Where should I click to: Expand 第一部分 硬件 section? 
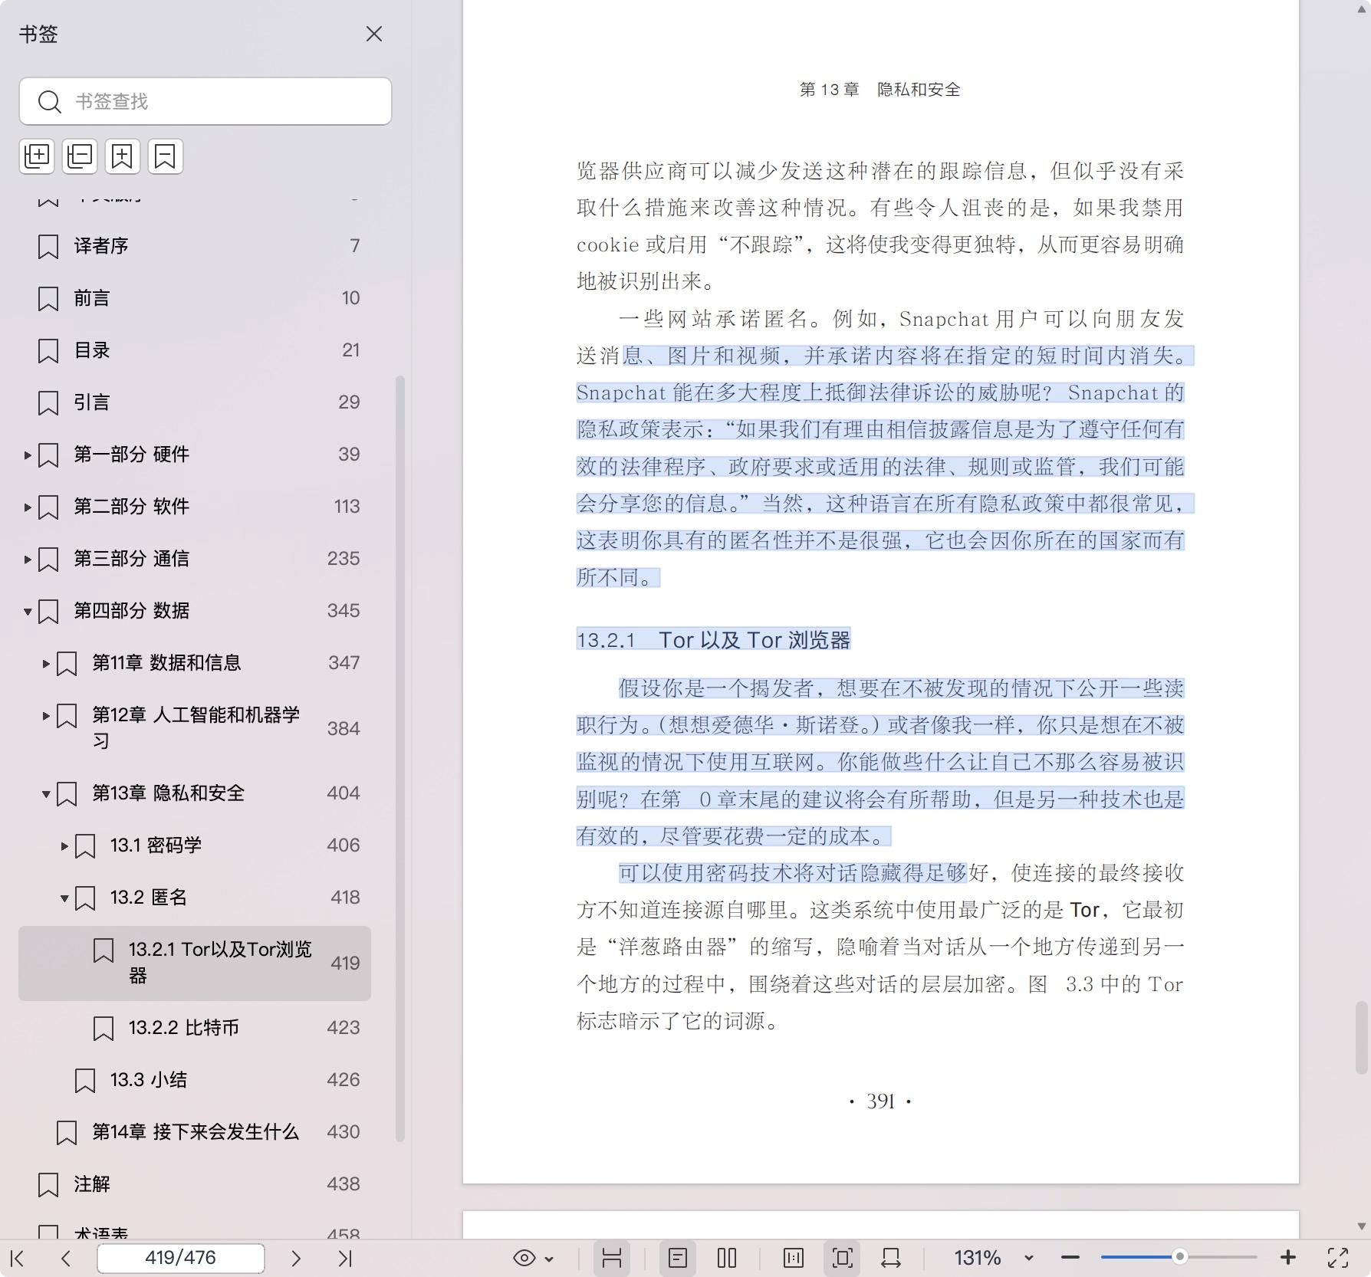pos(27,455)
